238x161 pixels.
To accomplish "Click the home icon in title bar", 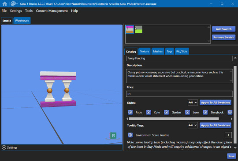I will (4, 4).
